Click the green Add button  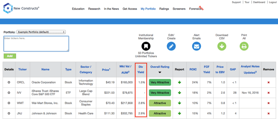(10, 56)
